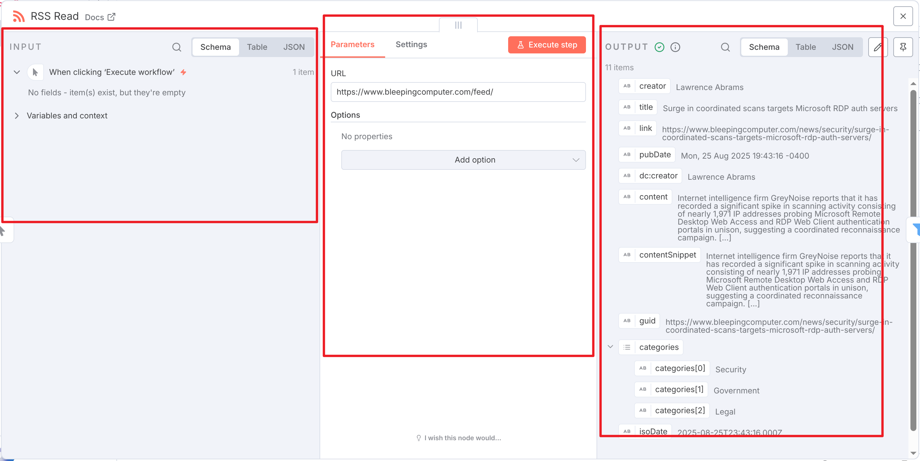This screenshot has width=920, height=461.
Task: Select Schema view in INPUT panel
Action: 215,47
